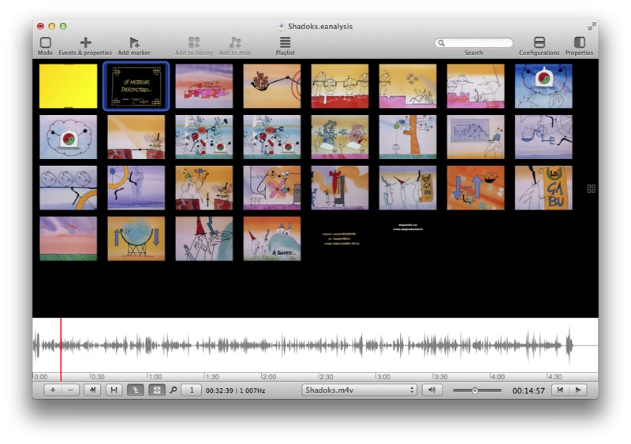Click the Add to map icon
This screenshot has width=631, height=444.
234,43
